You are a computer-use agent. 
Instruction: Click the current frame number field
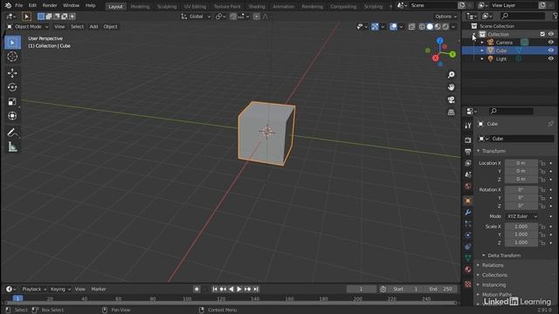click(361, 289)
